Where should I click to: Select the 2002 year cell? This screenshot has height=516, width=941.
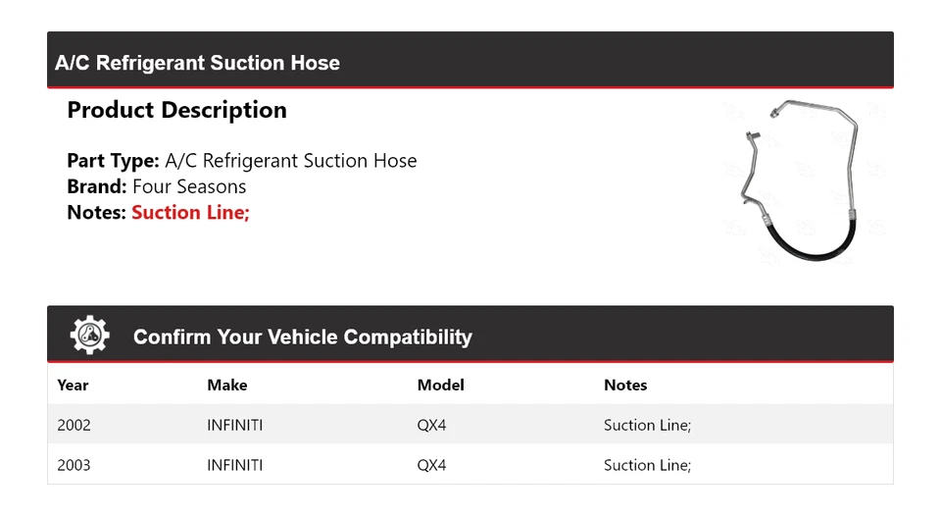tap(74, 425)
